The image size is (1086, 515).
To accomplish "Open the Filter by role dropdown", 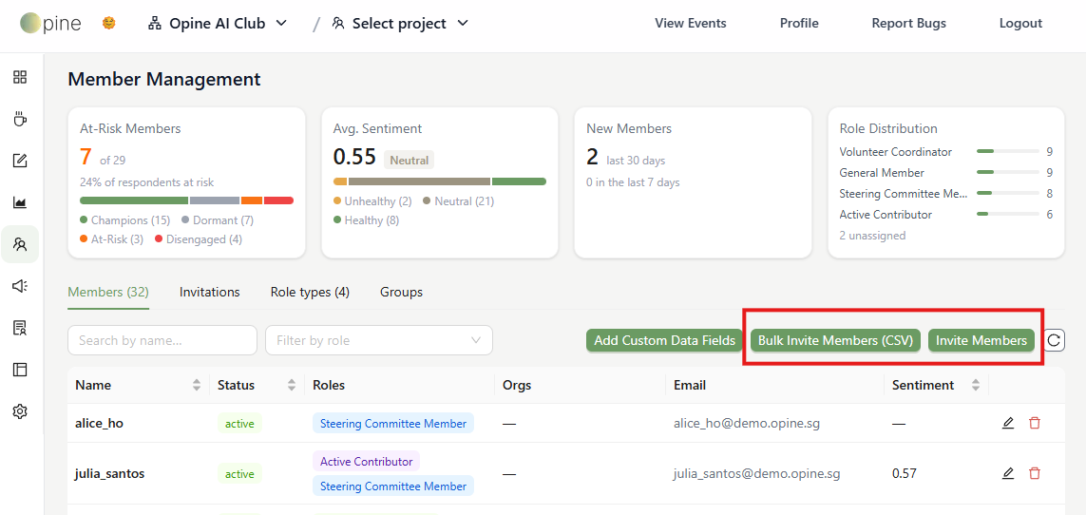I will pyautogui.click(x=379, y=340).
